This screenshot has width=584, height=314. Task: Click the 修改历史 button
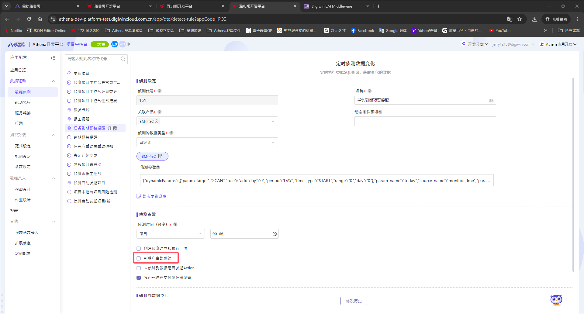pyautogui.click(x=354, y=301)
